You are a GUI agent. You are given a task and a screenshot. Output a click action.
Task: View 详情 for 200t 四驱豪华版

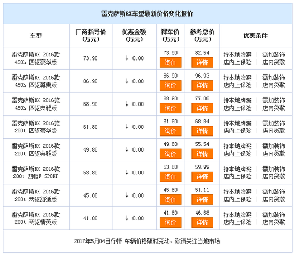coord(202,131)
